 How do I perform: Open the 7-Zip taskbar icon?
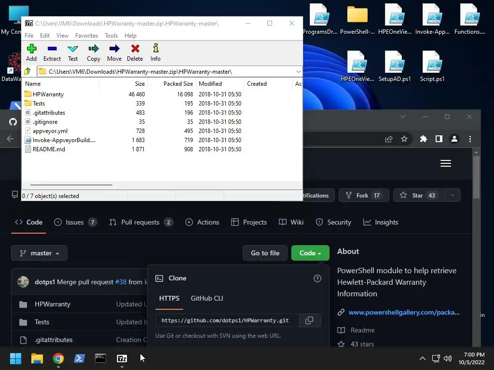point(122,358)
